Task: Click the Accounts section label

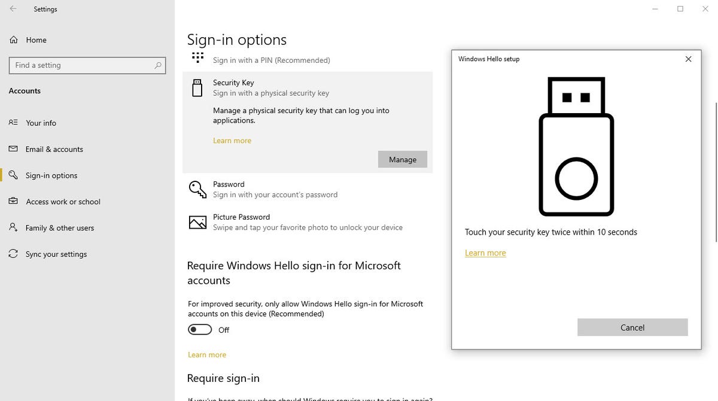Action: [25, 91]
